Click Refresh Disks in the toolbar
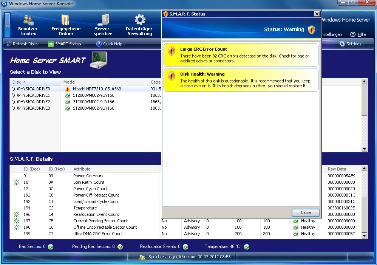Viewport: 377px width, 265px height. pos(22,44)
